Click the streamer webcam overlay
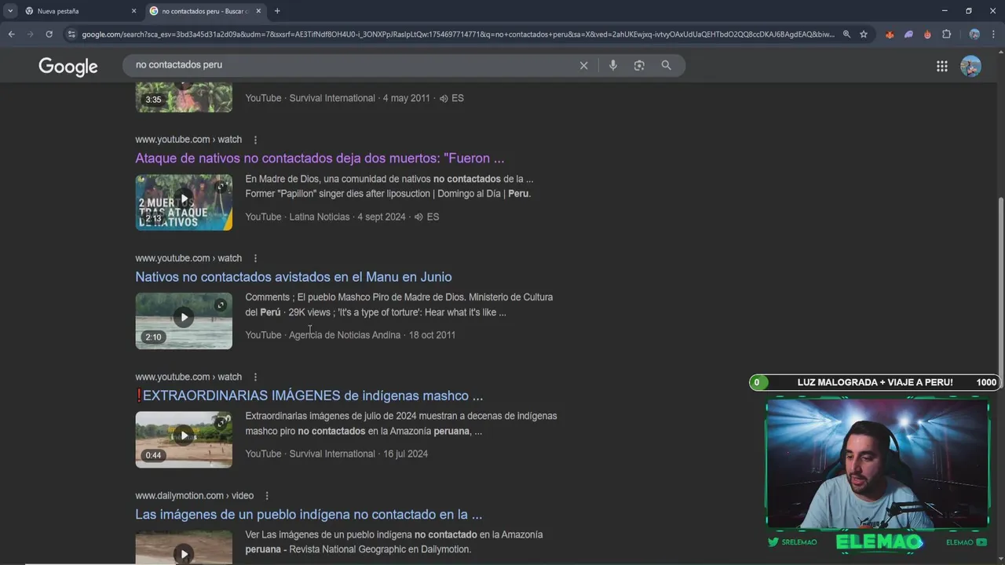This screenshot has height=565, width=1005. coord(877,465)
